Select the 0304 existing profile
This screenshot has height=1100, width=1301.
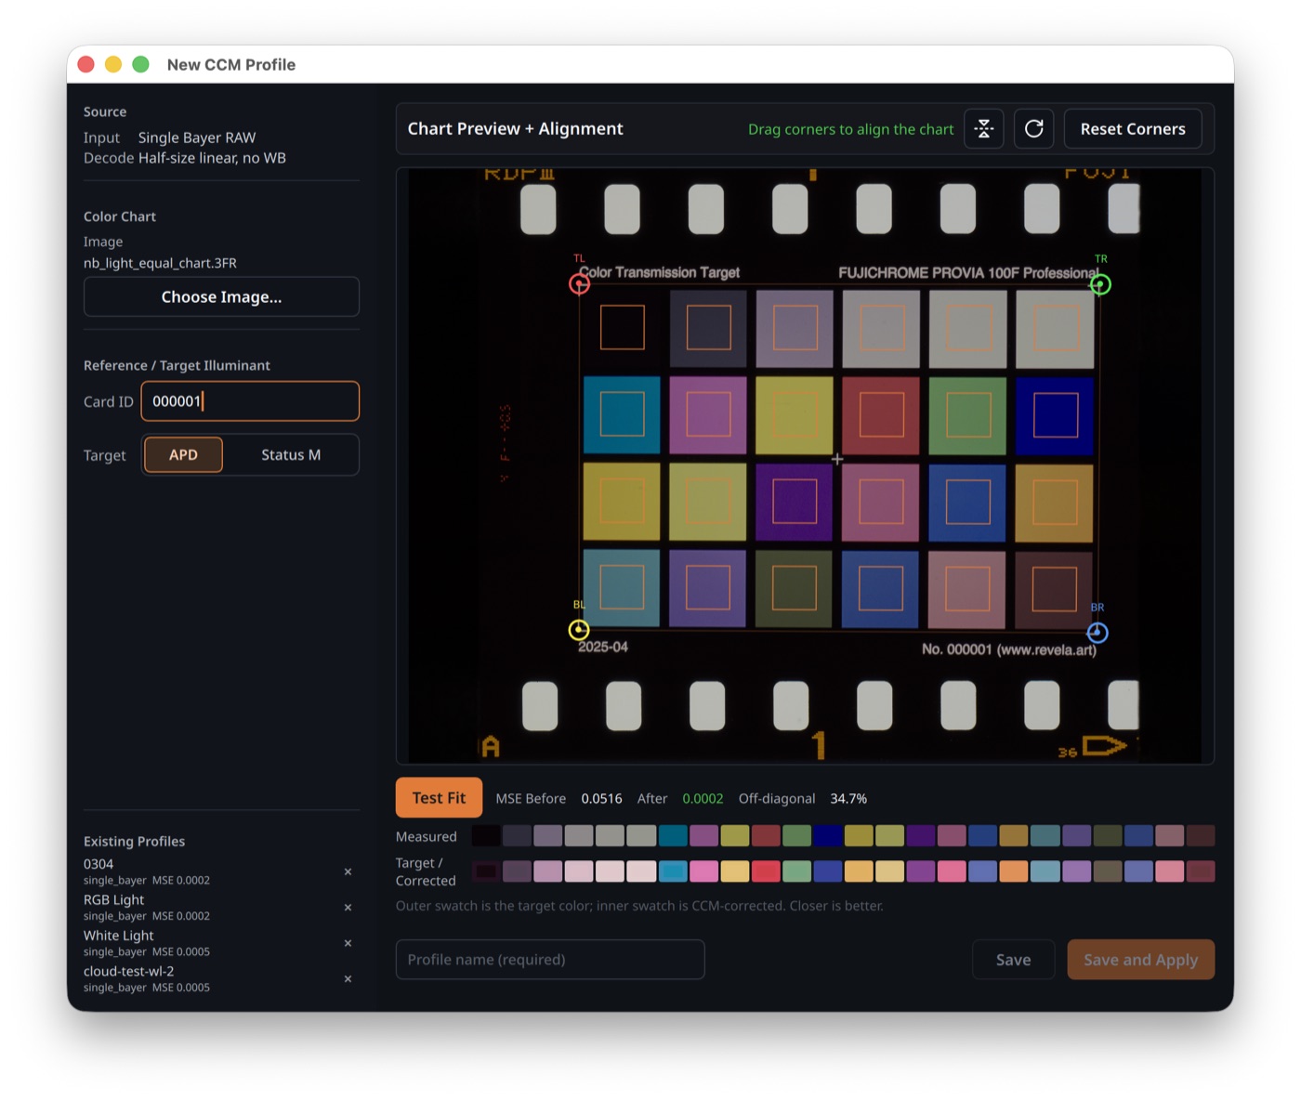[147, 871]
